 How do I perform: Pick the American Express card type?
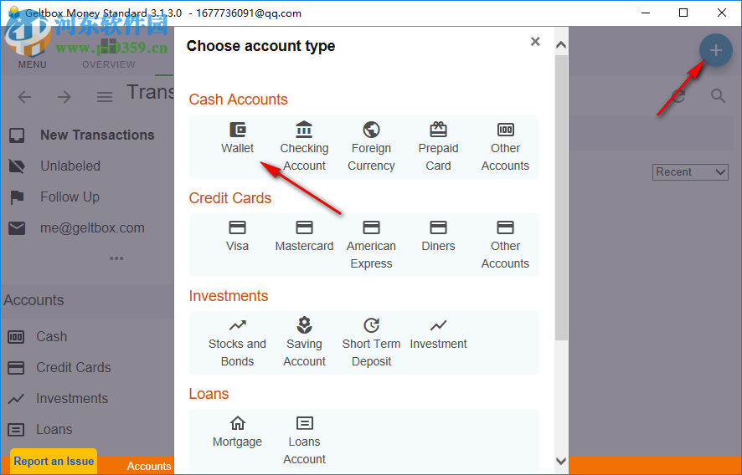tap(371, 245)
